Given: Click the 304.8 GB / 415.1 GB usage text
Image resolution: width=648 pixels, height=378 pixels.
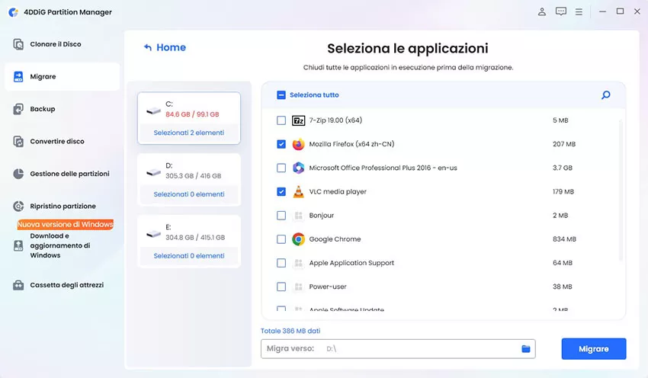Looking at the screenshot, I should [x=195, y=238].
